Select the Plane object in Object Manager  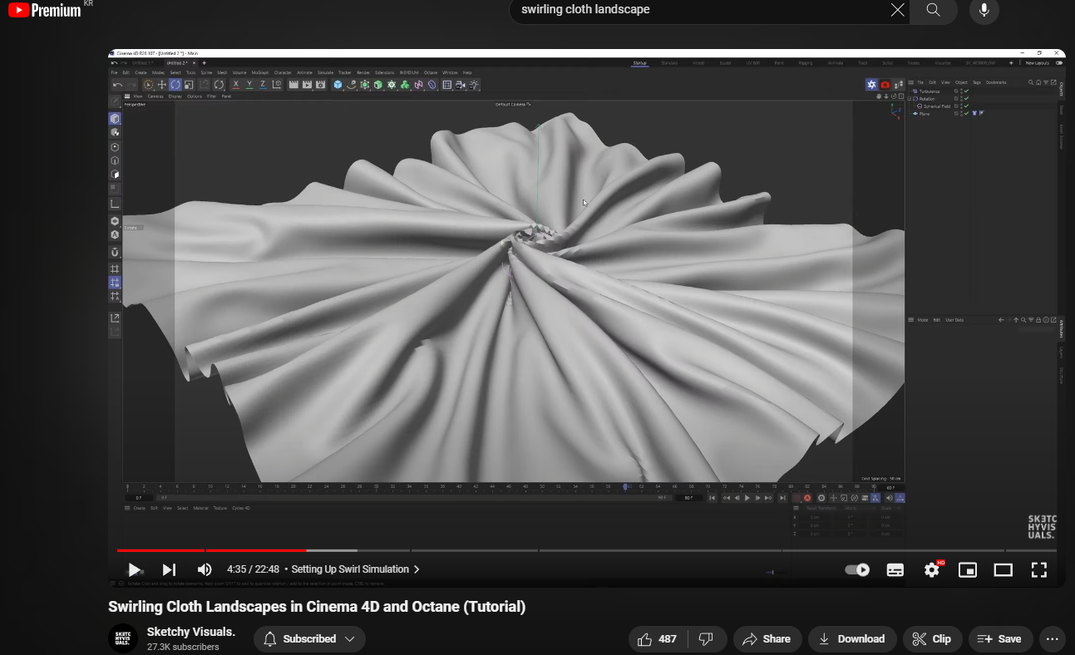click(x=925, y=114)
